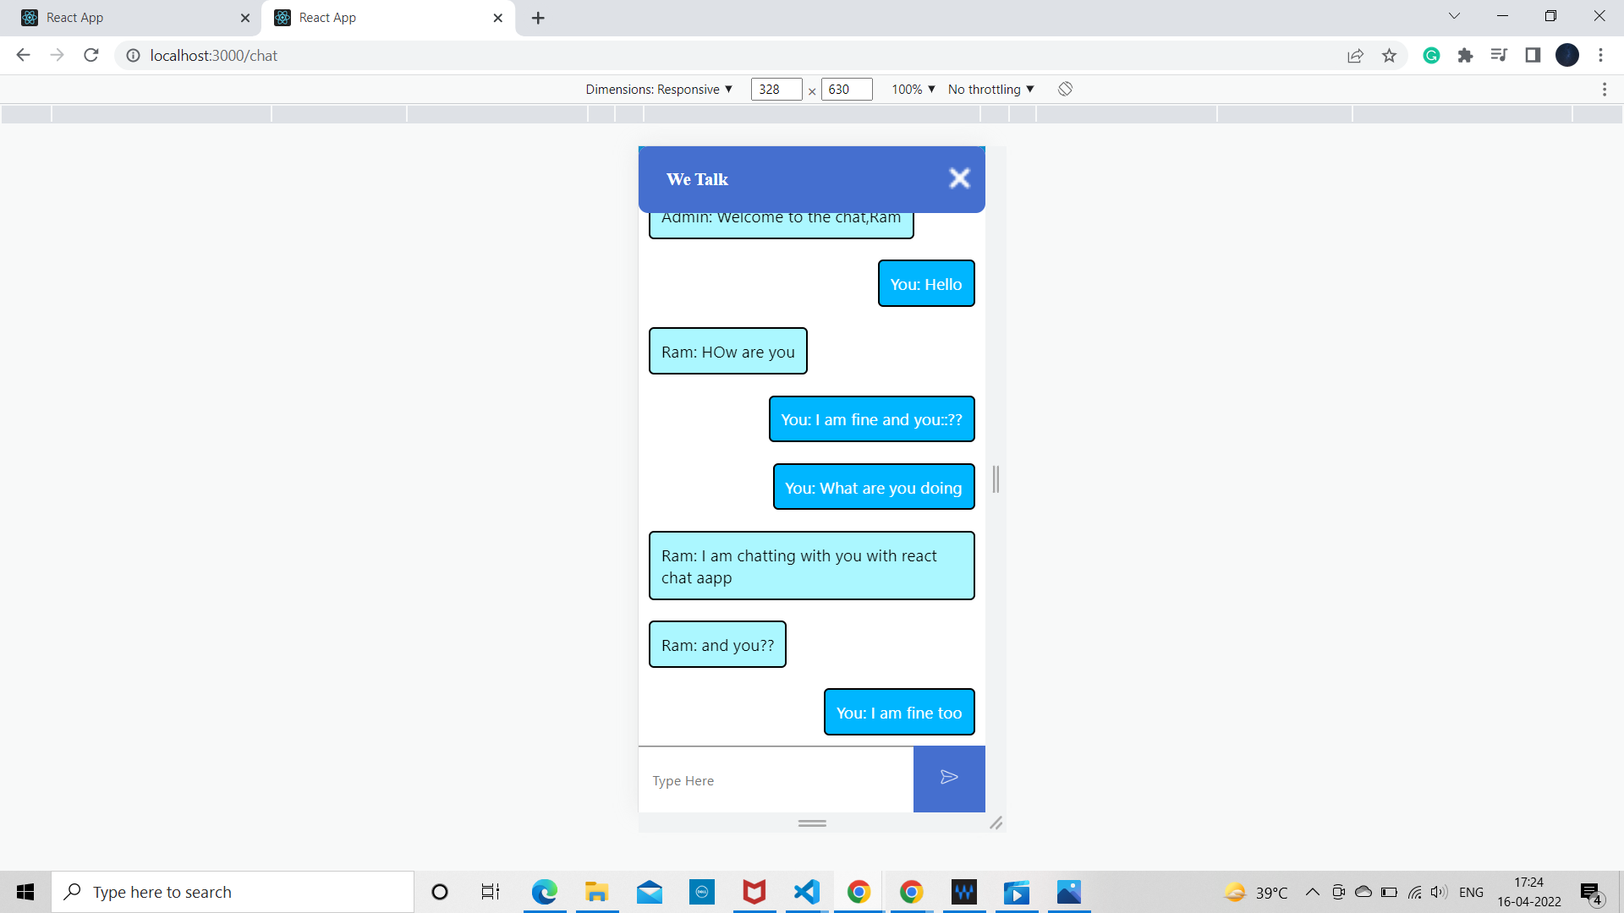
Task: Open the extensions puzzle-piece menu
Action: pyautogui.click(x=1466, y=55)
